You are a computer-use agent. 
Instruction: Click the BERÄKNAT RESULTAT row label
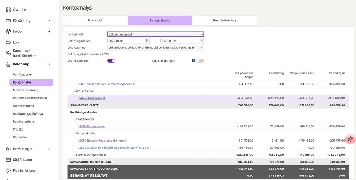[89, 176]
